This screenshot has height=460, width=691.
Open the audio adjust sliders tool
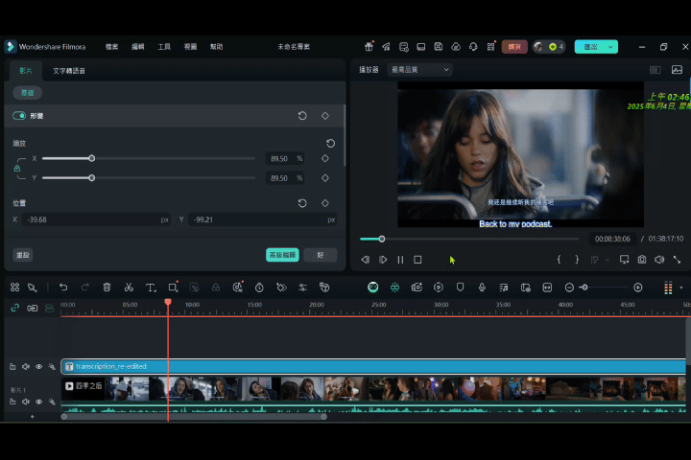pos(302,287)
